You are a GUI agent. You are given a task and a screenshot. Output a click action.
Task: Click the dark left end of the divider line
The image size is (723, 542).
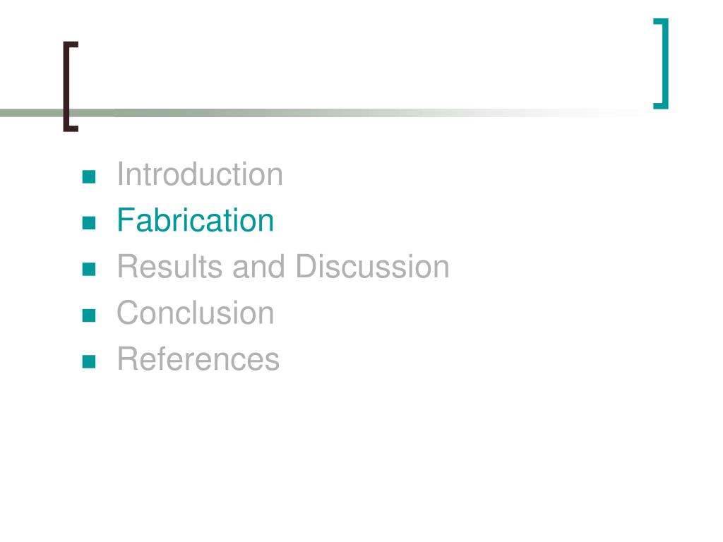28,113
